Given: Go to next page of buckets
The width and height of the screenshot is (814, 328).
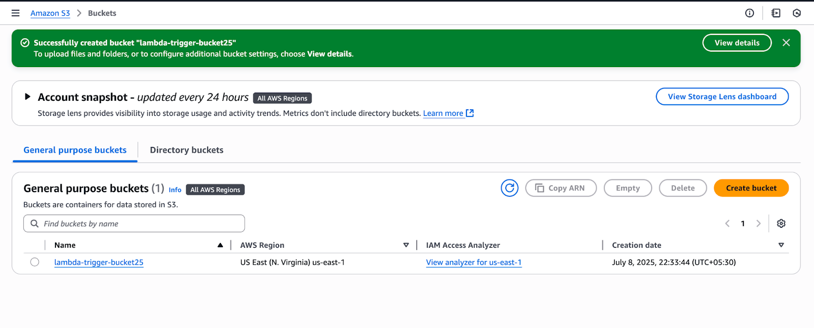Looking at the screenshot, I should tap(759, 223).
